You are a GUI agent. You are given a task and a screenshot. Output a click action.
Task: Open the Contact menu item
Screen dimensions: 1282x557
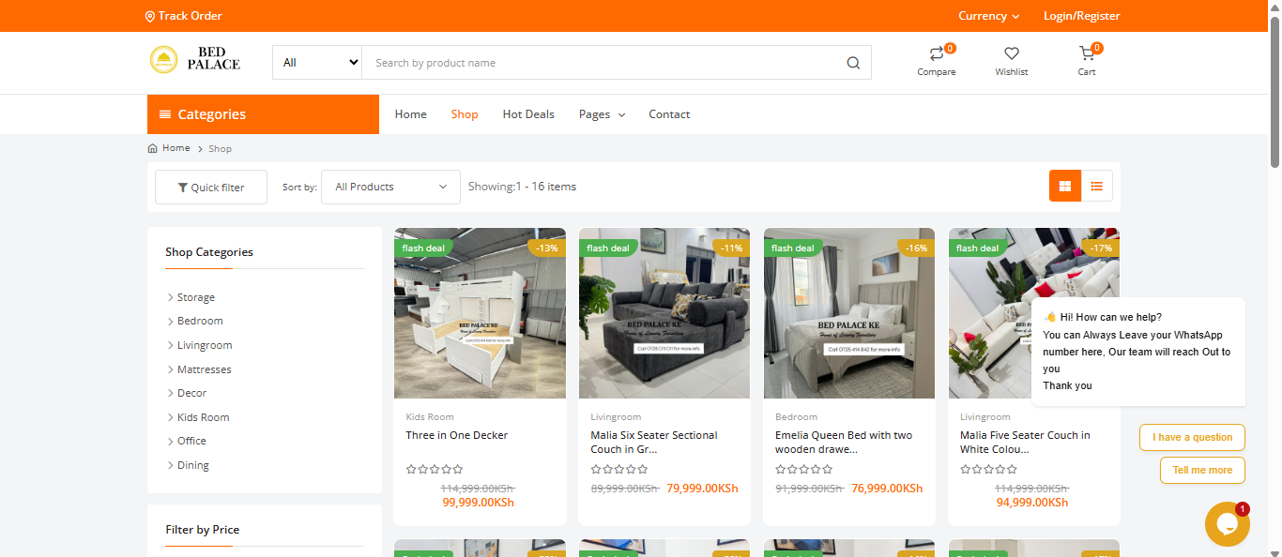(669, 114)
